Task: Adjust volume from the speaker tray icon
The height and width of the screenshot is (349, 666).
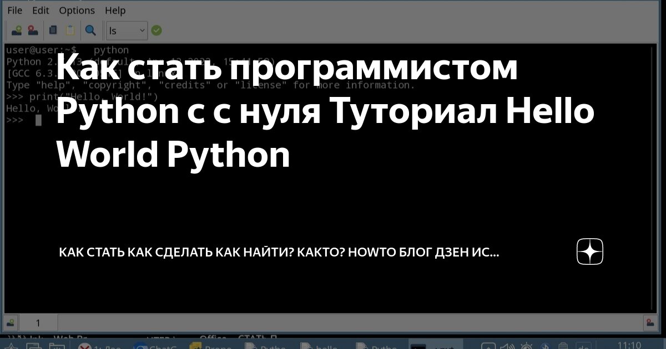Action: (x=506, y=345)
